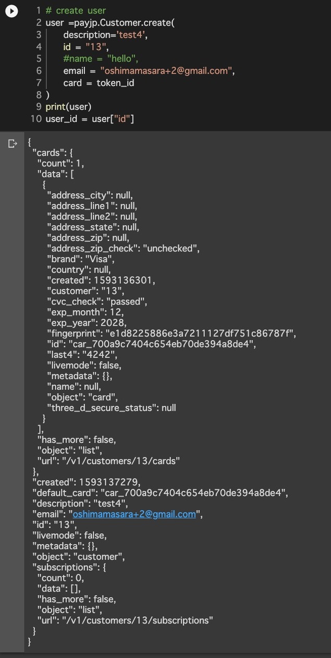Open the oshimamasara+2@gmail.com link in output
The width and height of the screenshot is (331, 658).
pyautogui.click(x=134, y=514)
